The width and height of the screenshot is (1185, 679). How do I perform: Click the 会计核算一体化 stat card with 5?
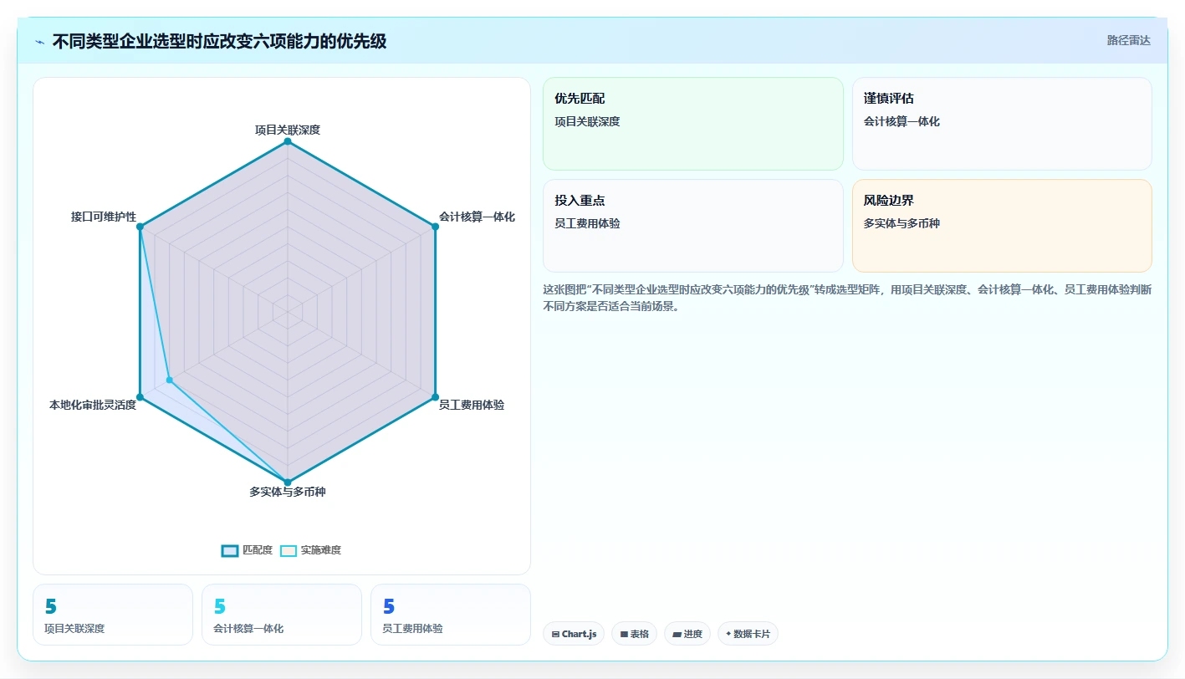[x=282, y=615]
